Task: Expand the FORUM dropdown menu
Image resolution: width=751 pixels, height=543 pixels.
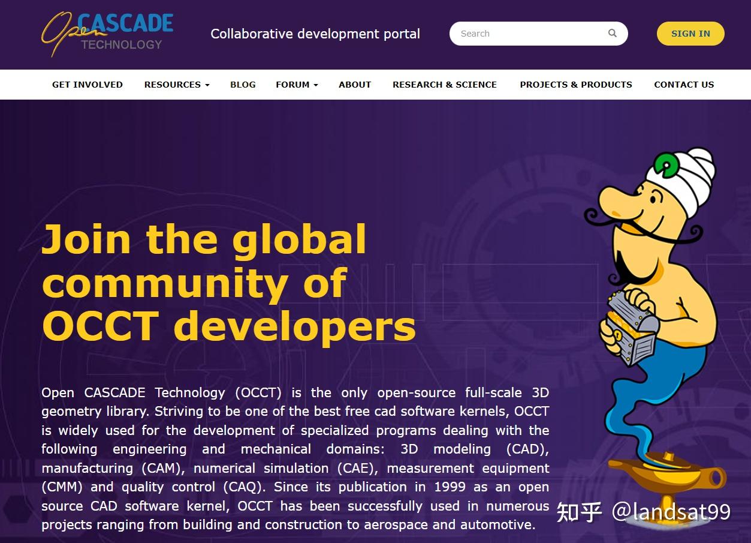Action: click(297, 85)
